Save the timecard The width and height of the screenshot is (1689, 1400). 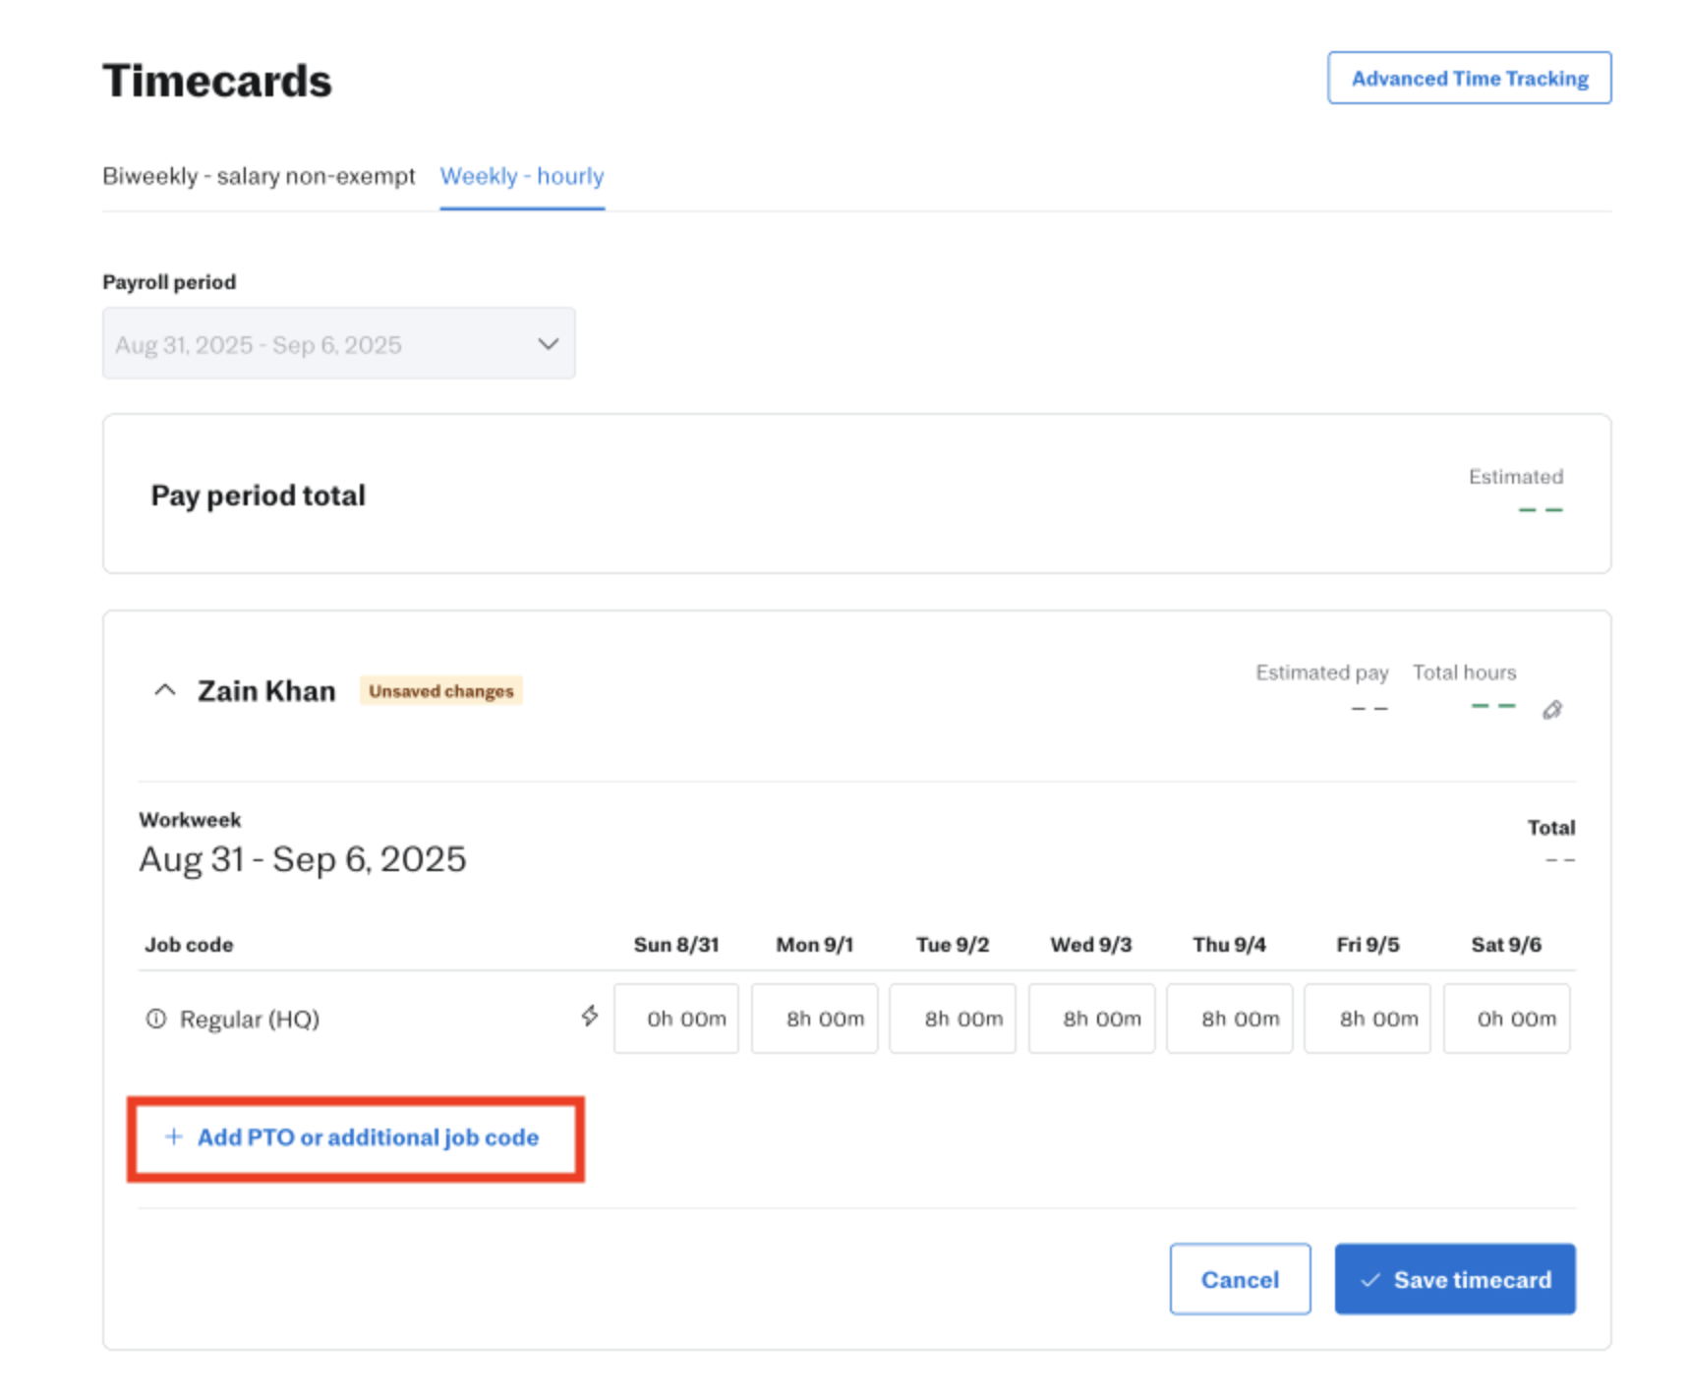point(1454,1279)
